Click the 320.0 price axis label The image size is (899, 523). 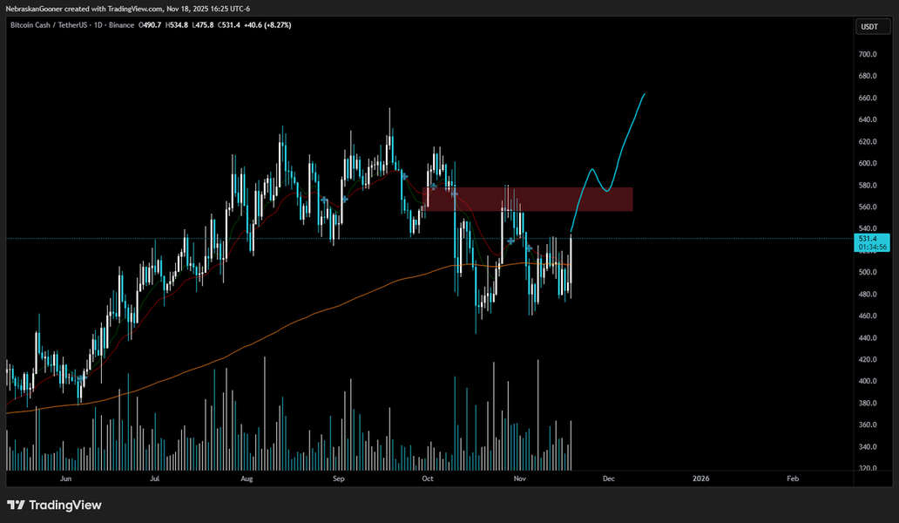[x=867, y=468]
